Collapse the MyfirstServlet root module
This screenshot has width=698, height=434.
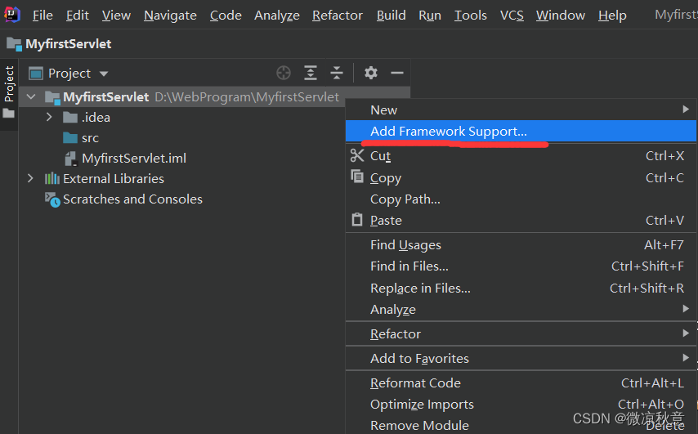click(x=31, y=97)
